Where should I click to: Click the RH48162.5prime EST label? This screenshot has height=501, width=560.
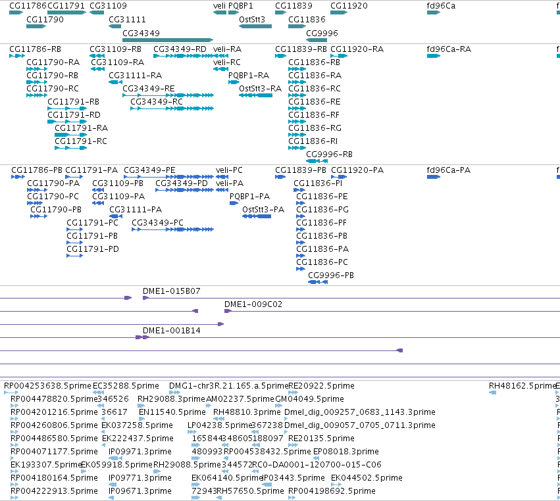522,386
